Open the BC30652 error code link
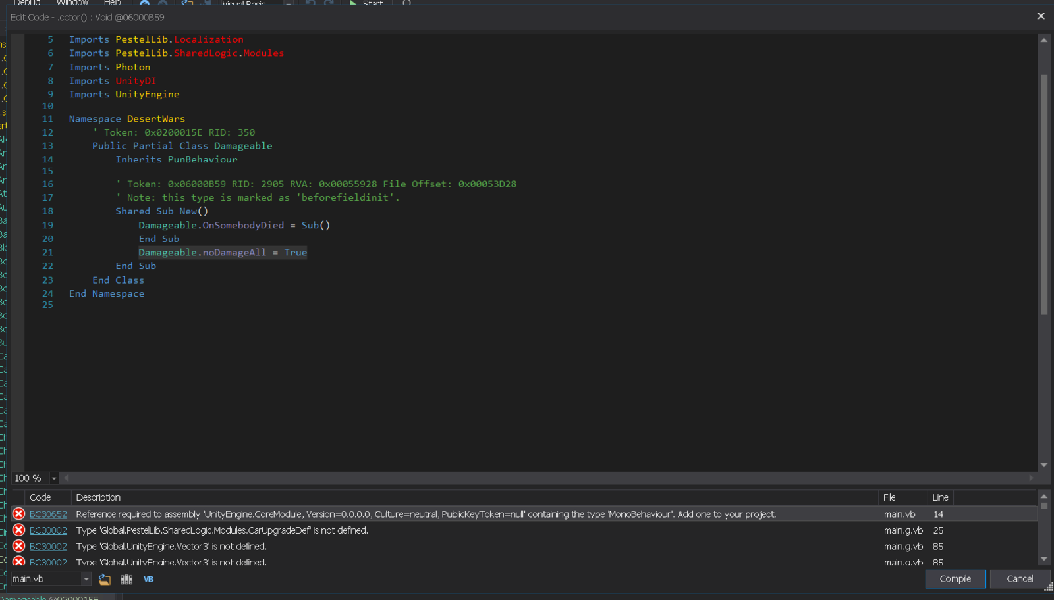 pyautogui.click(x=48, y=514)
